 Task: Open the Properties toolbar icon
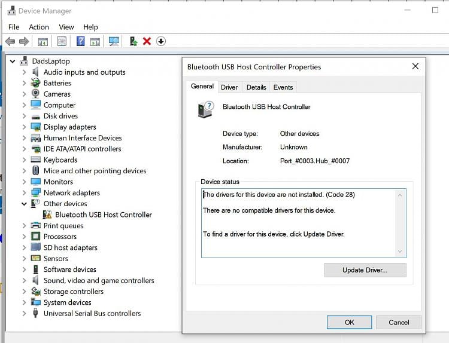[62, 41]
